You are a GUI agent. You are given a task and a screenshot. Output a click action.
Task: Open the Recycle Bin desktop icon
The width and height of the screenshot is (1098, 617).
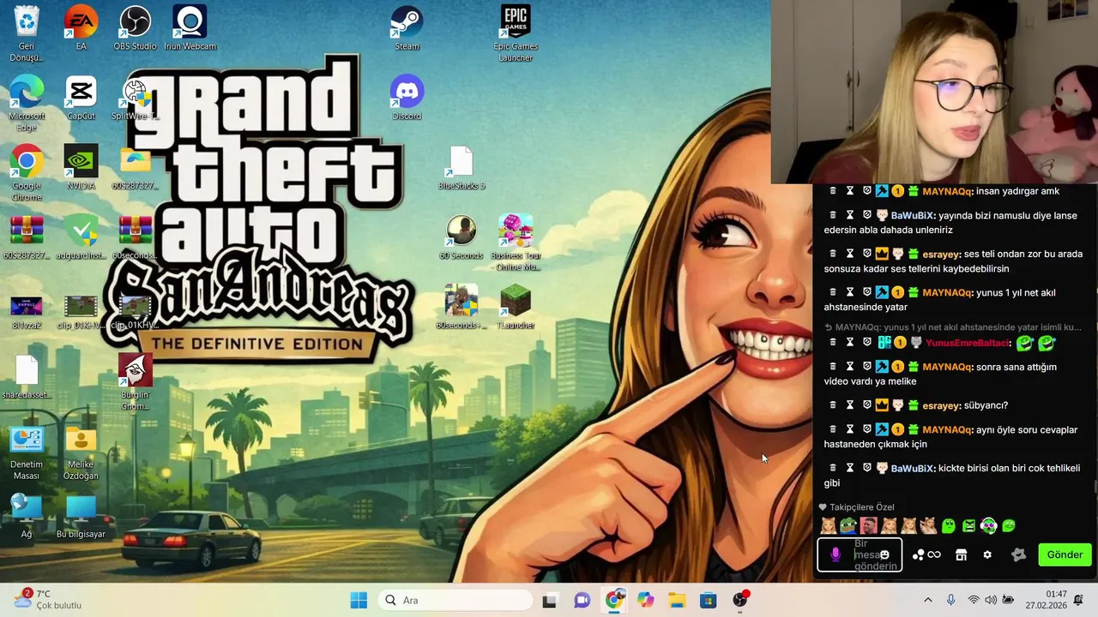click(27, 33)
